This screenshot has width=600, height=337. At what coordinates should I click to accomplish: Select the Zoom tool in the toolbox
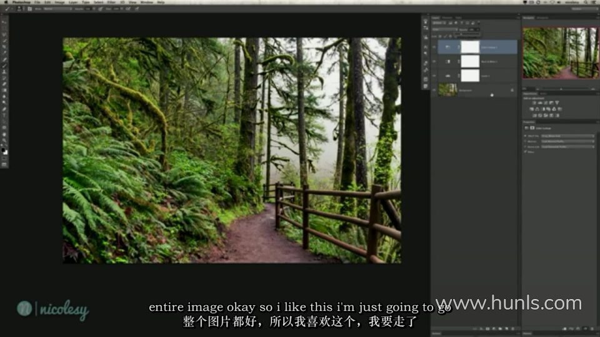[4, 140]
